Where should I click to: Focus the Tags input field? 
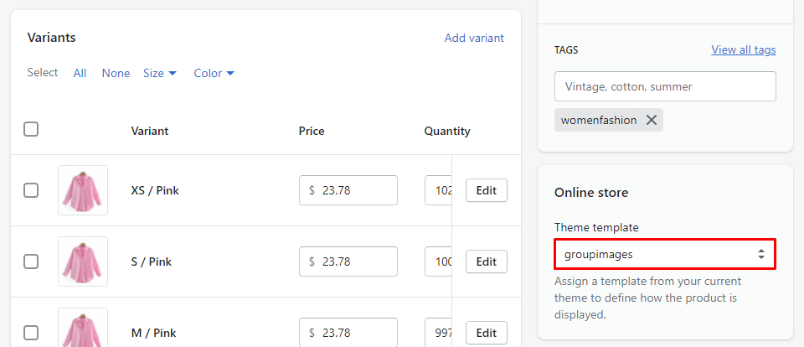tap(665, 86)
